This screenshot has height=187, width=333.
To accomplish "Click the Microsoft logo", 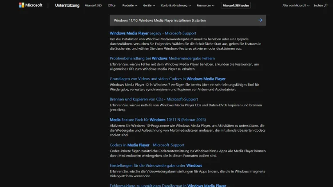I will [31, 5].
